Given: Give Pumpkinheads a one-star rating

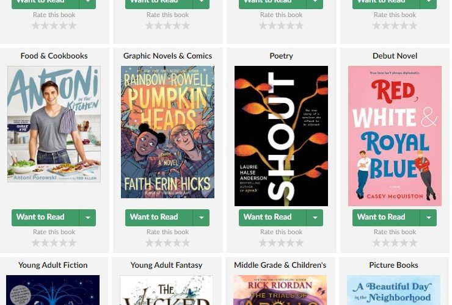Looking at the screenshot, I should tap(149, 243).
